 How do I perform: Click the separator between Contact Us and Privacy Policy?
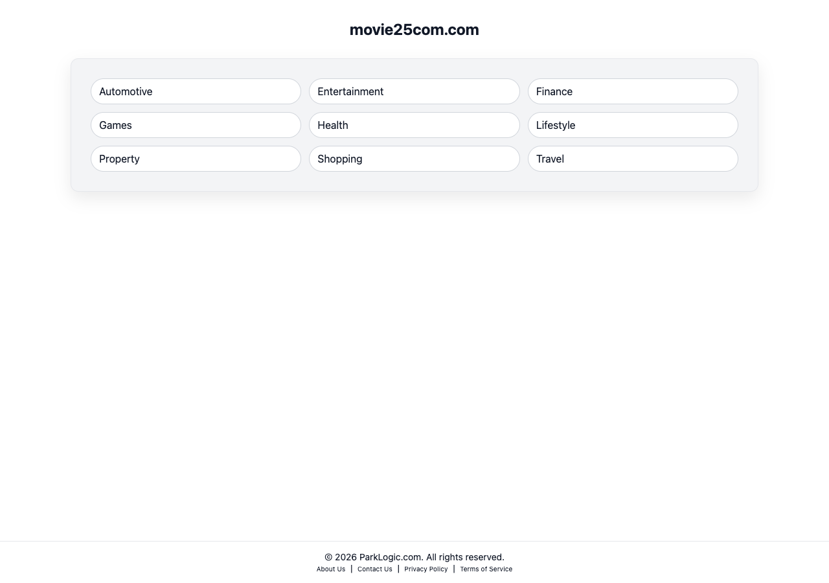pyautogui.click(x=398, y=569)
